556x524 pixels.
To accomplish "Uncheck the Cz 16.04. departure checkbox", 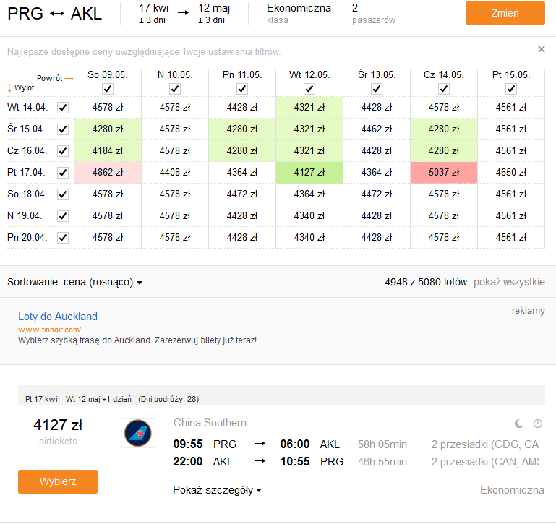I will tap(63, 151).
